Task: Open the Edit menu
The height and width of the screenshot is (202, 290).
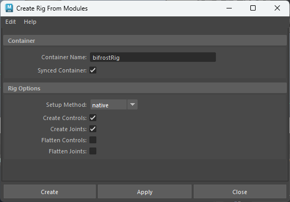Action: [x=11, y=22]
